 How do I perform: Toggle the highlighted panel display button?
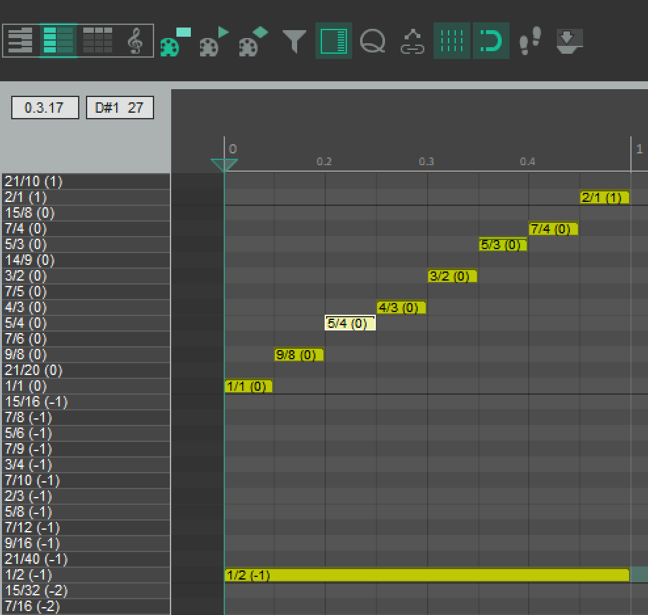[334, 41]
